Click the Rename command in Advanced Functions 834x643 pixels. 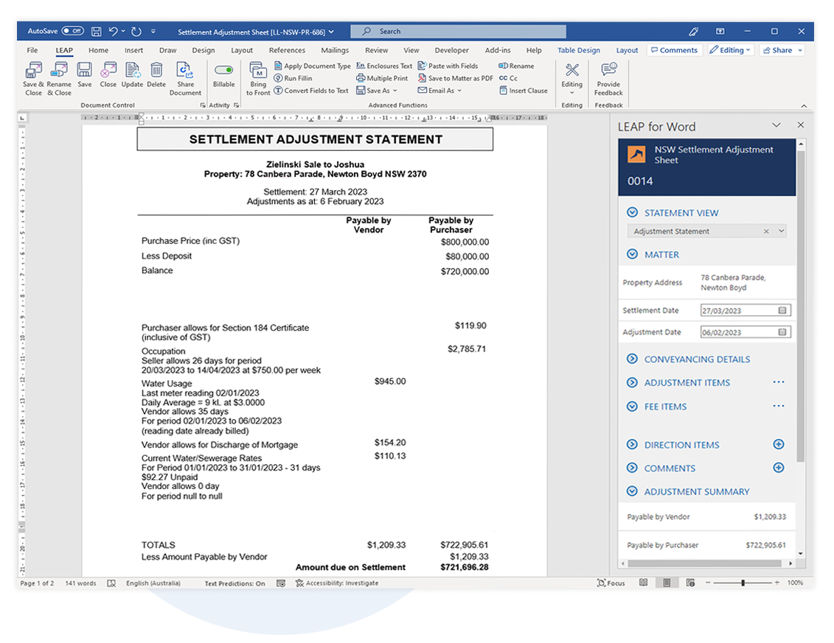(x=516, y=66)
